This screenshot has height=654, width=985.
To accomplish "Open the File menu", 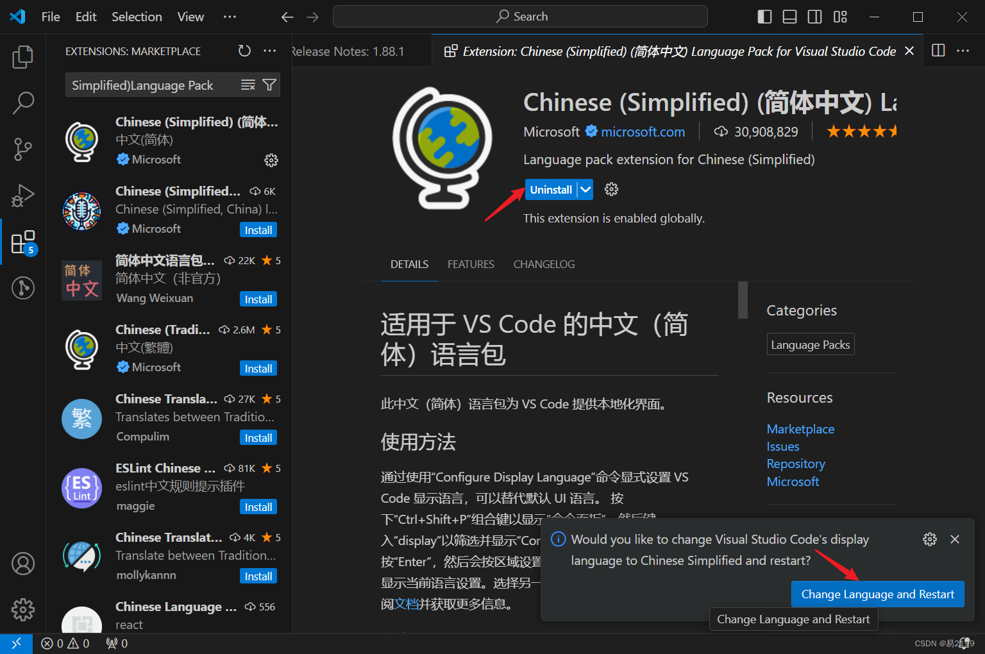I will click(51, 17).
